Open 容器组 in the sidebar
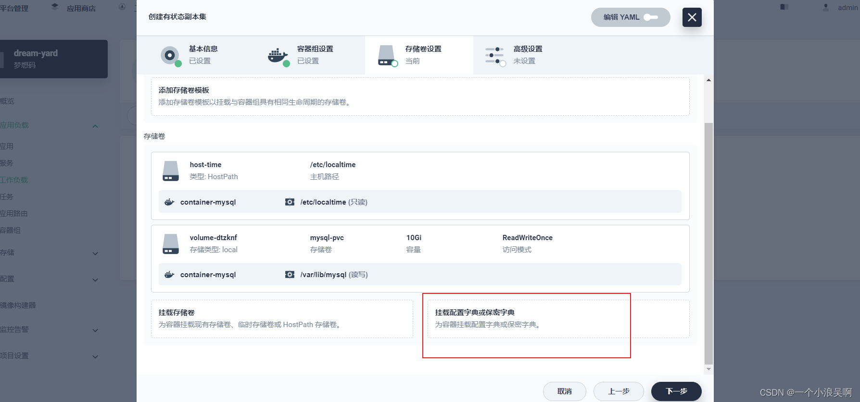This screenshot has width=860, height=402. tap(10, 231)
